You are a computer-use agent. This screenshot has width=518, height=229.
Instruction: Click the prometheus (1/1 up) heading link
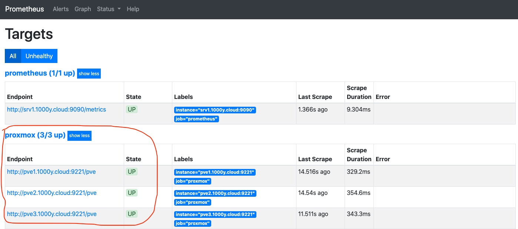pyautogui.click(x=40, y=73)
